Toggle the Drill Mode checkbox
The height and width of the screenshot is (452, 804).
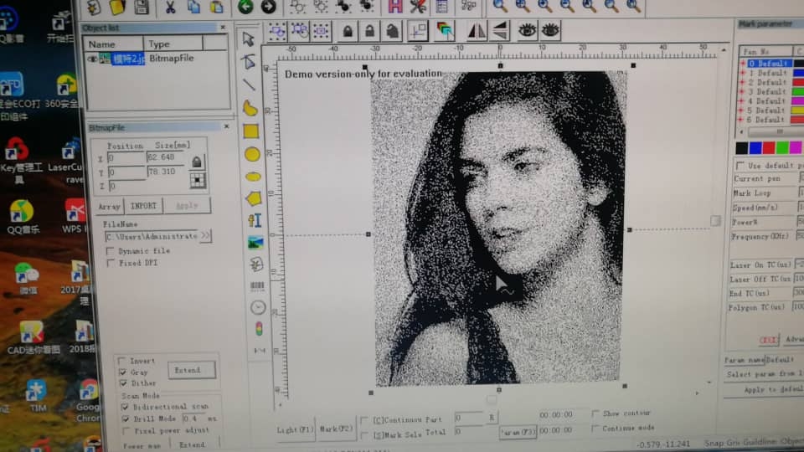point(126,419)
